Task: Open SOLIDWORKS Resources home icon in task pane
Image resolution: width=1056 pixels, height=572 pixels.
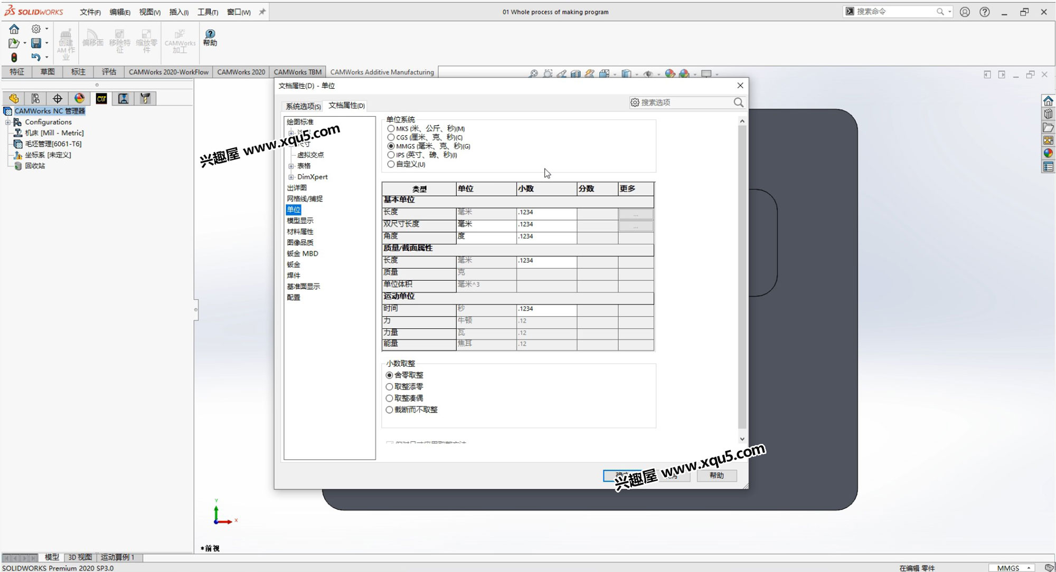Action: coord(1048,100)
